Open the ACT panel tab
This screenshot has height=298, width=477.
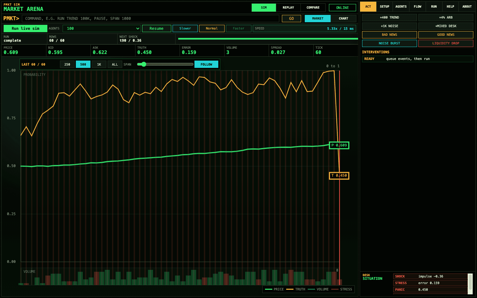(x=368, y=7)
